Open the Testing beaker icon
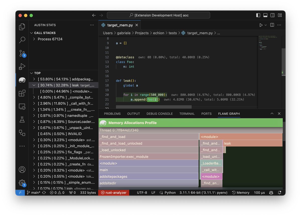 [22, 120]
